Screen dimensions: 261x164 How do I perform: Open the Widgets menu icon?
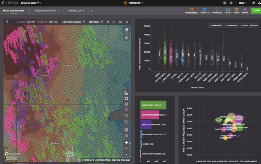coord(204,9)
